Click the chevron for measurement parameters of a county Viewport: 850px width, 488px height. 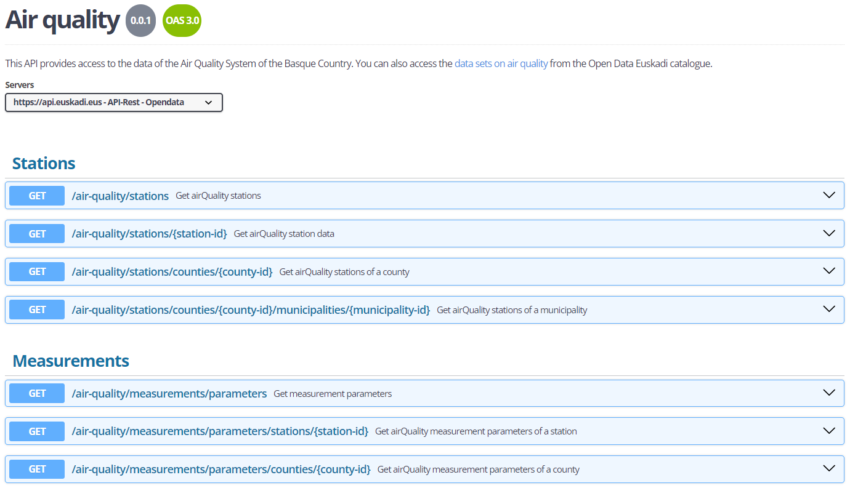(829, 469)
